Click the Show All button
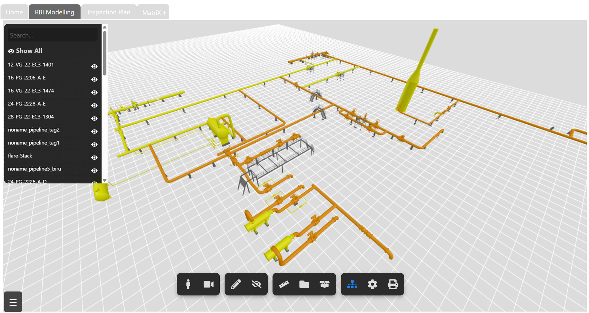Viewport: 589px width, 313px height. (25, 51)
